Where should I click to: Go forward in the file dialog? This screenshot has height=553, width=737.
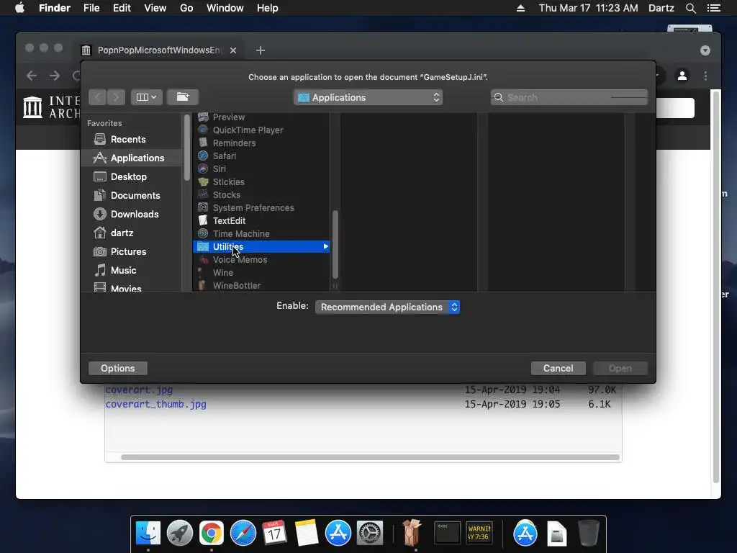[116, 97]
